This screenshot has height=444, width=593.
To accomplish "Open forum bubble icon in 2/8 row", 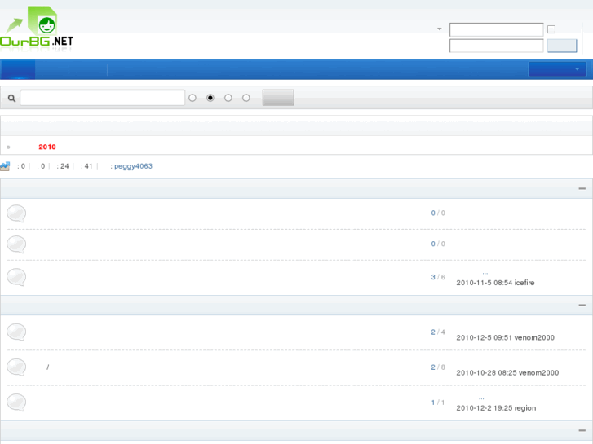I will click(16, 367).
